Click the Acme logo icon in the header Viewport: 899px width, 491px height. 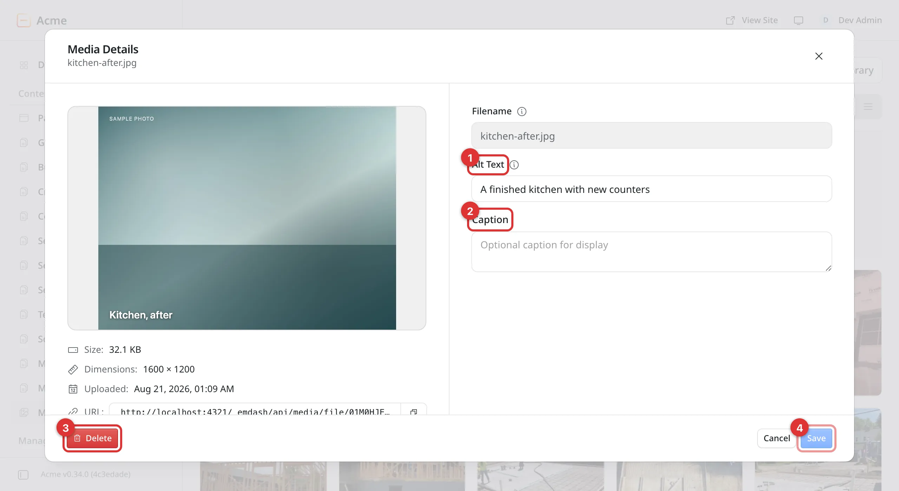(24, 20)
